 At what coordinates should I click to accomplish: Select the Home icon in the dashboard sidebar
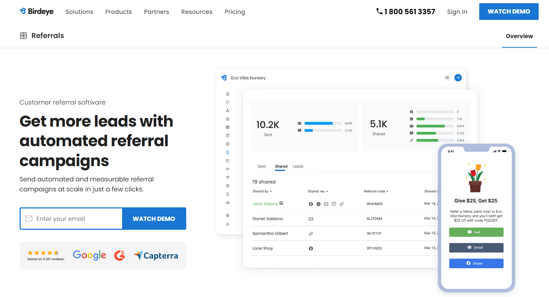coord(228,94)
